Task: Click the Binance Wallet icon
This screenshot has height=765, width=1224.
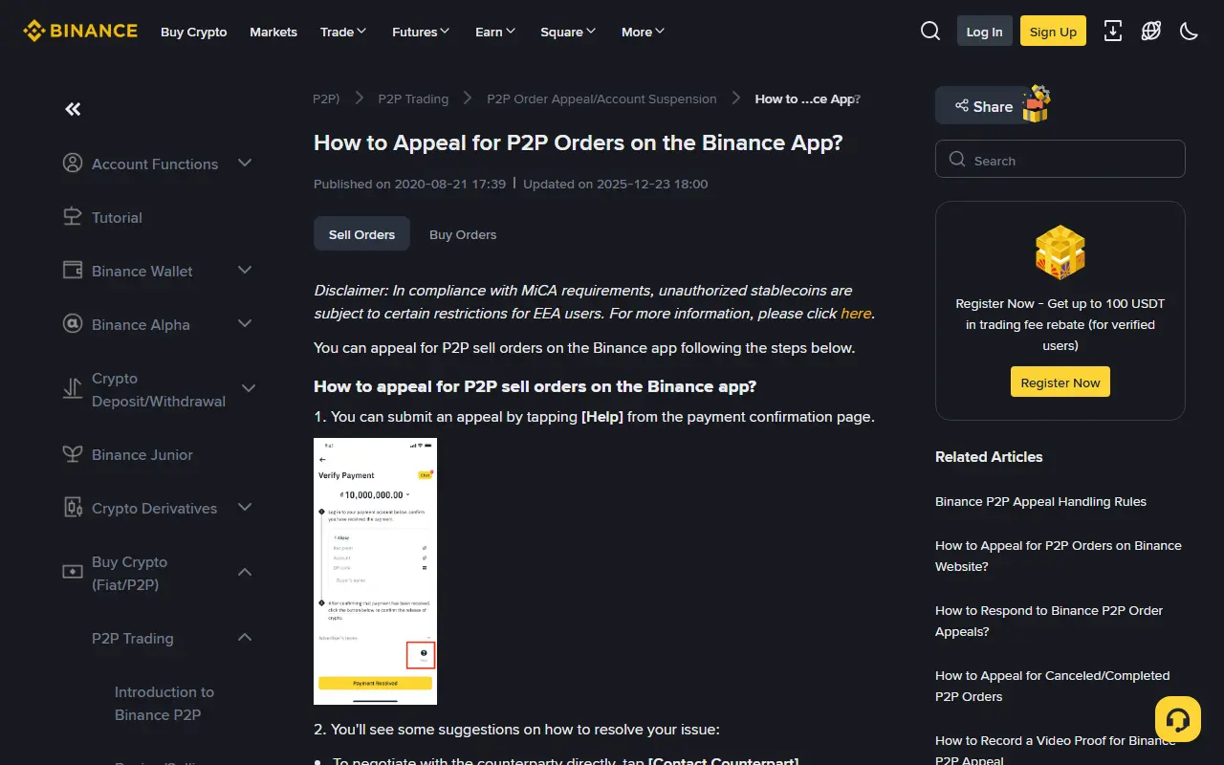Action: tap(73, 271)
